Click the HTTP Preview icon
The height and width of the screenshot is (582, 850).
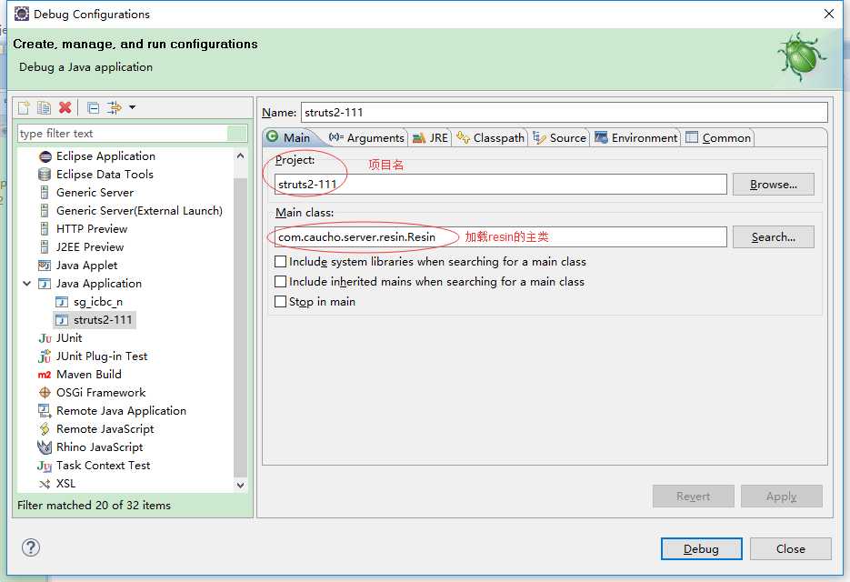point(45,229)
